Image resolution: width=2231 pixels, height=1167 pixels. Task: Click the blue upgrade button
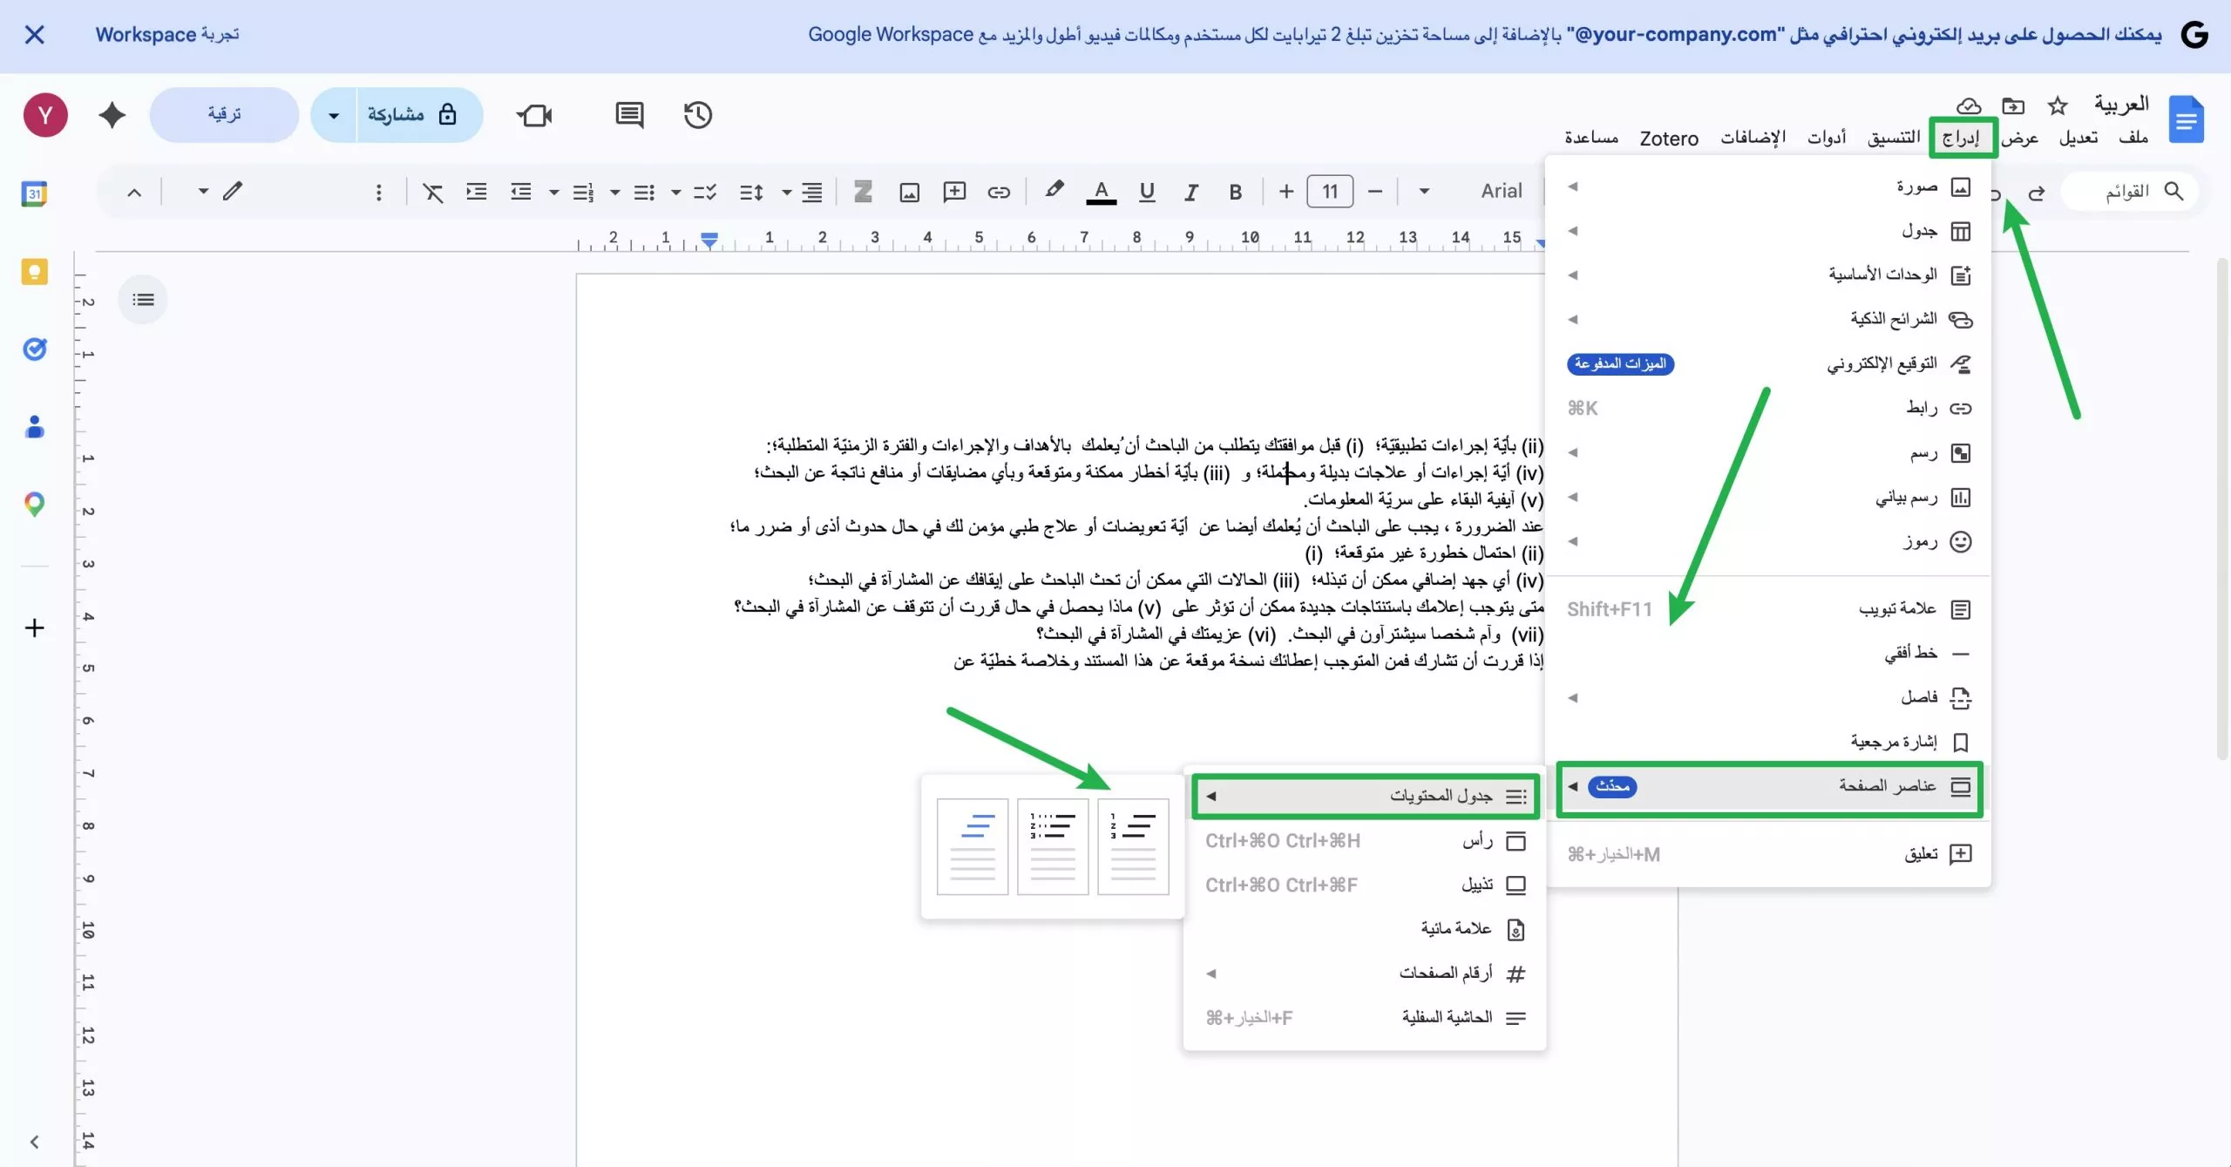(x=224, y=115)
